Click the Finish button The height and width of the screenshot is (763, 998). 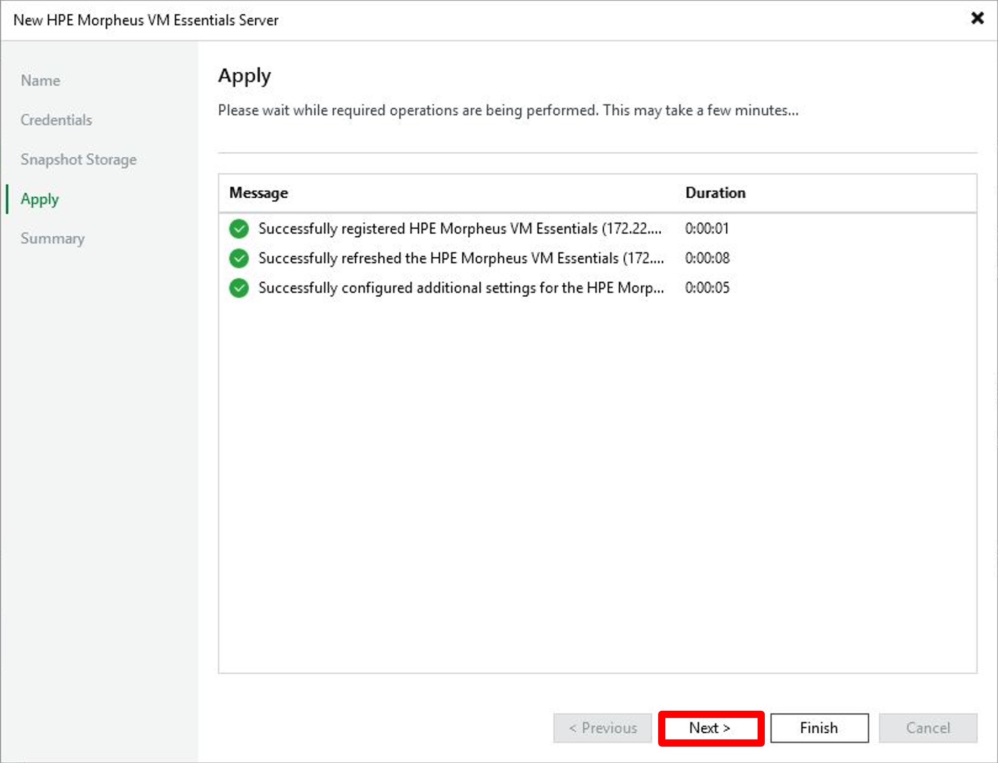pos(819,728)
